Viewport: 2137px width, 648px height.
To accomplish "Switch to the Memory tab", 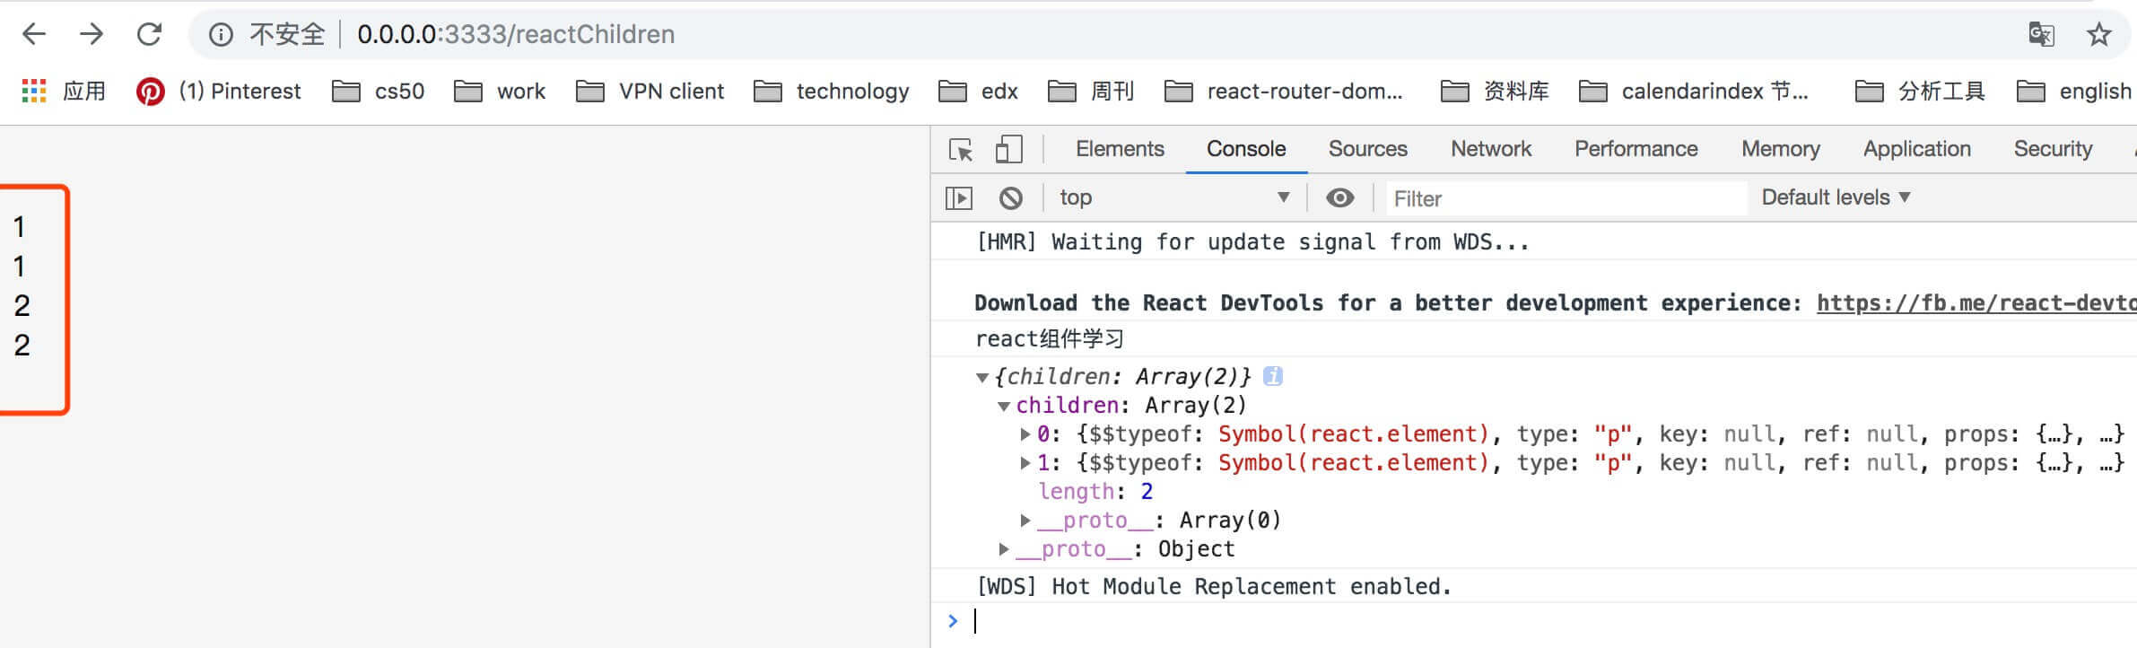I will click(x=1781, y=149).
